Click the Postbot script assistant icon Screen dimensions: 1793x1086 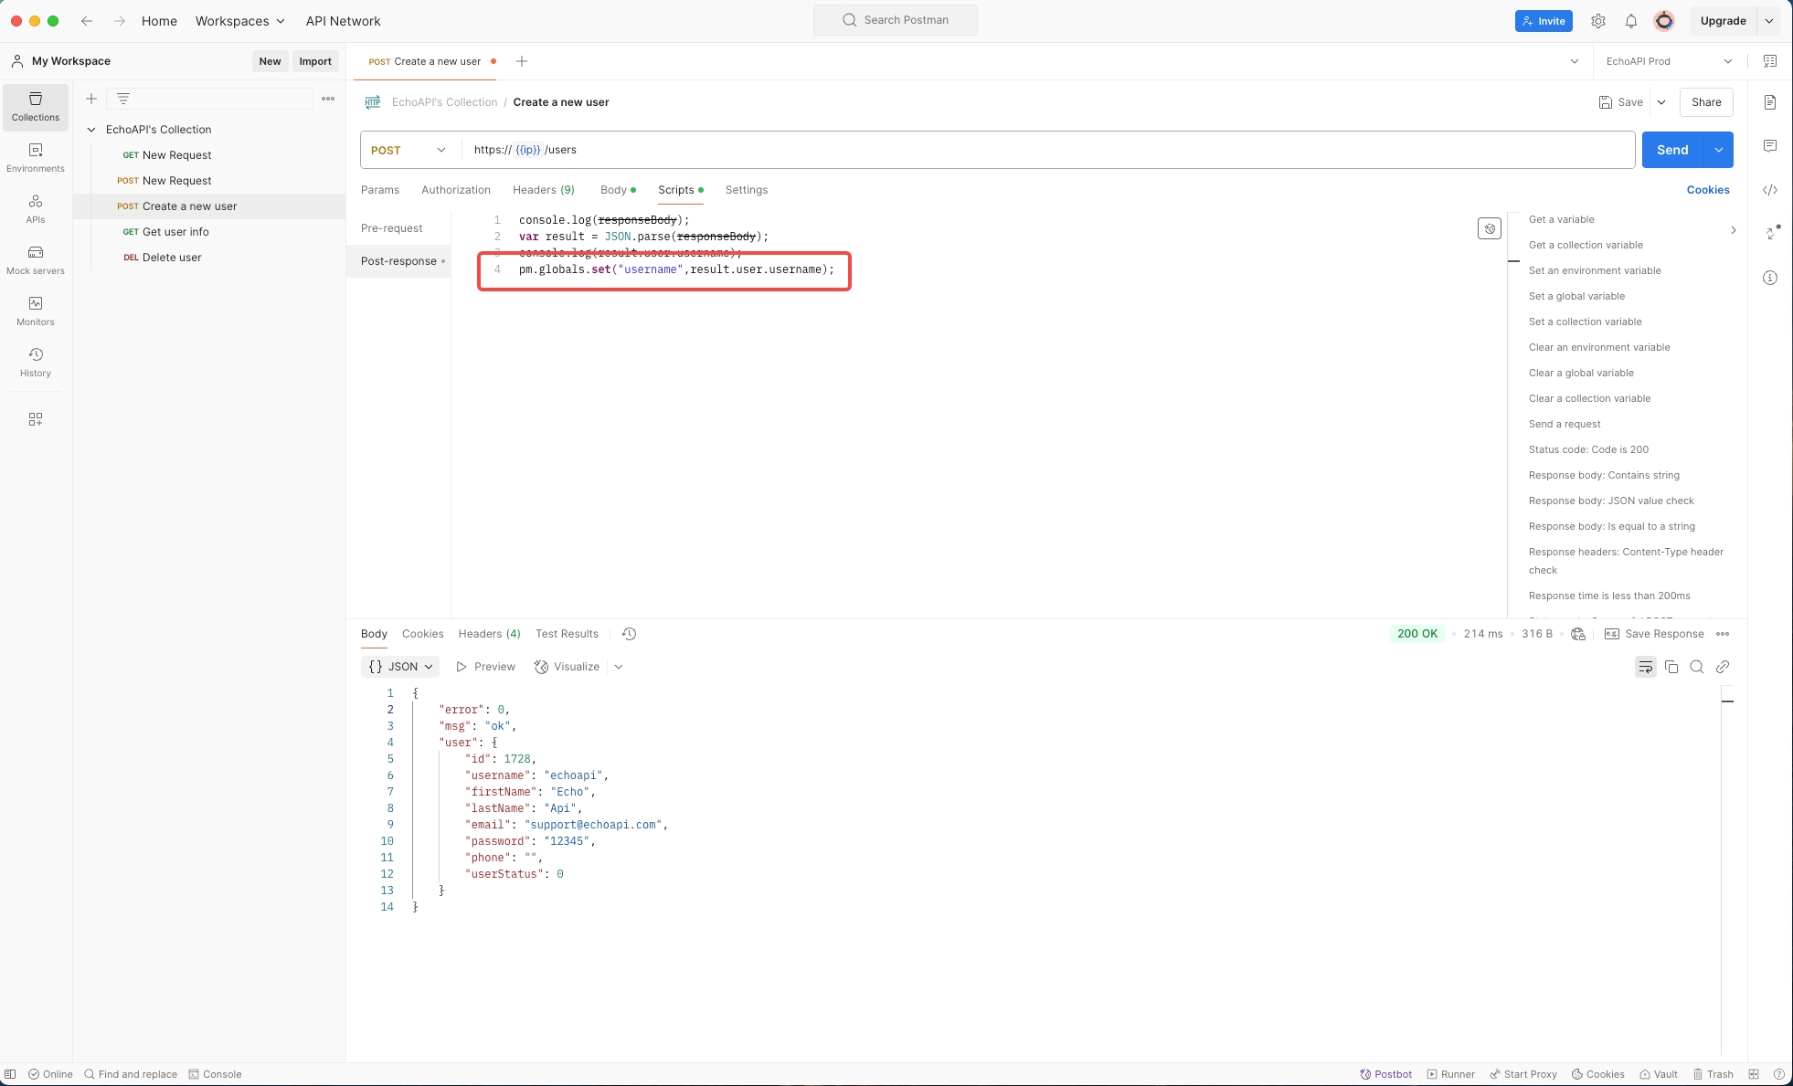[x=1490, y=228]
